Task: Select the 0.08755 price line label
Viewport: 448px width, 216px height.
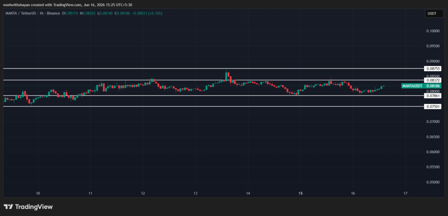Action: coord(433,69)
